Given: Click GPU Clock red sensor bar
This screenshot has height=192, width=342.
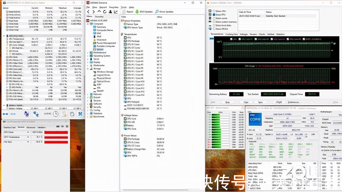Looking at the screenshot, I should click(x=56, y=132).
